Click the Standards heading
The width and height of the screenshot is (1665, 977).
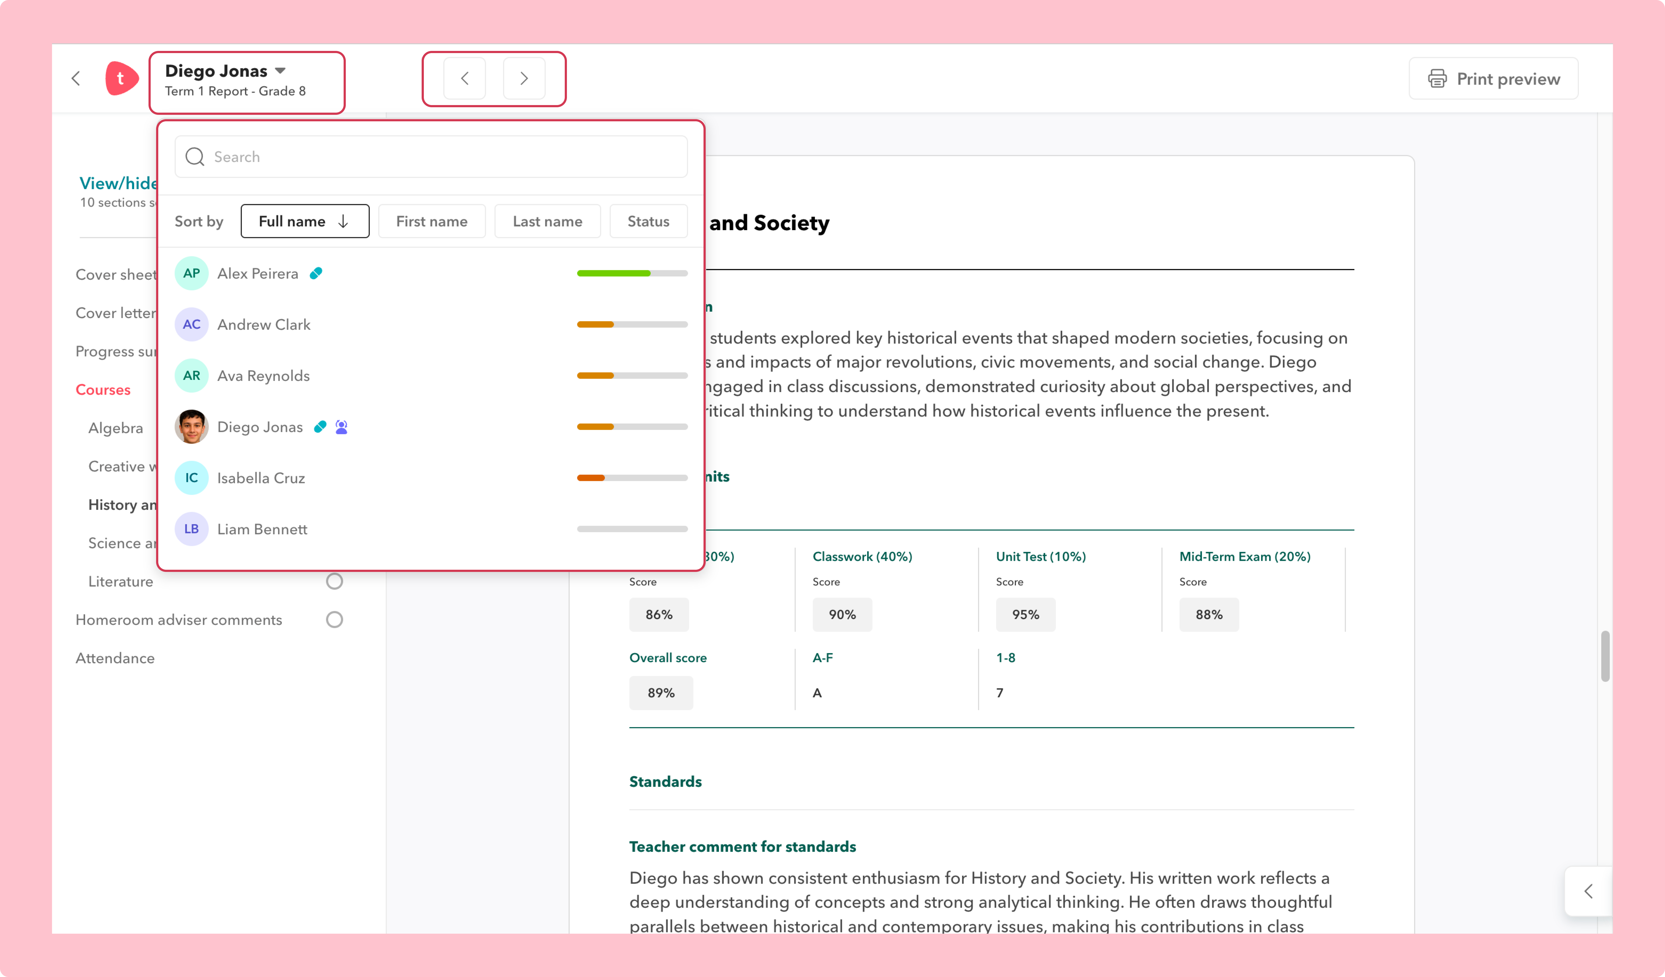pyautogui.click(x=665, y=781)
